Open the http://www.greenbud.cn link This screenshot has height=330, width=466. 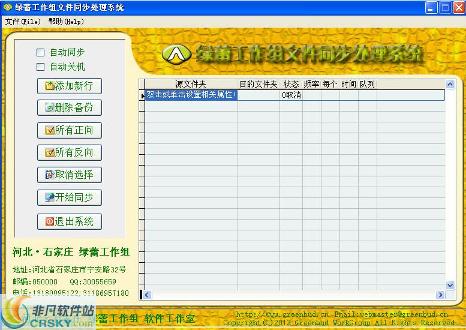[282, 314]
